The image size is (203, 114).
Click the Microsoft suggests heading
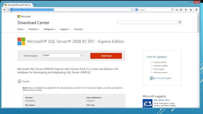tap(154, 96)
